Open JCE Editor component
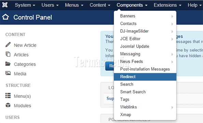203x123 pixels. tap(145, 39)
